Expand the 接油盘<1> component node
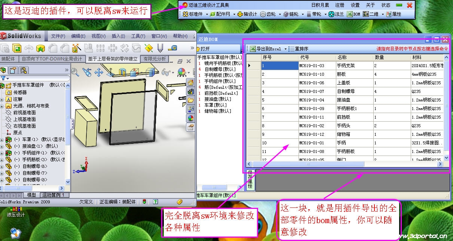Image resolution: width=453 pixels, height=241 pixels. point(2,146)
